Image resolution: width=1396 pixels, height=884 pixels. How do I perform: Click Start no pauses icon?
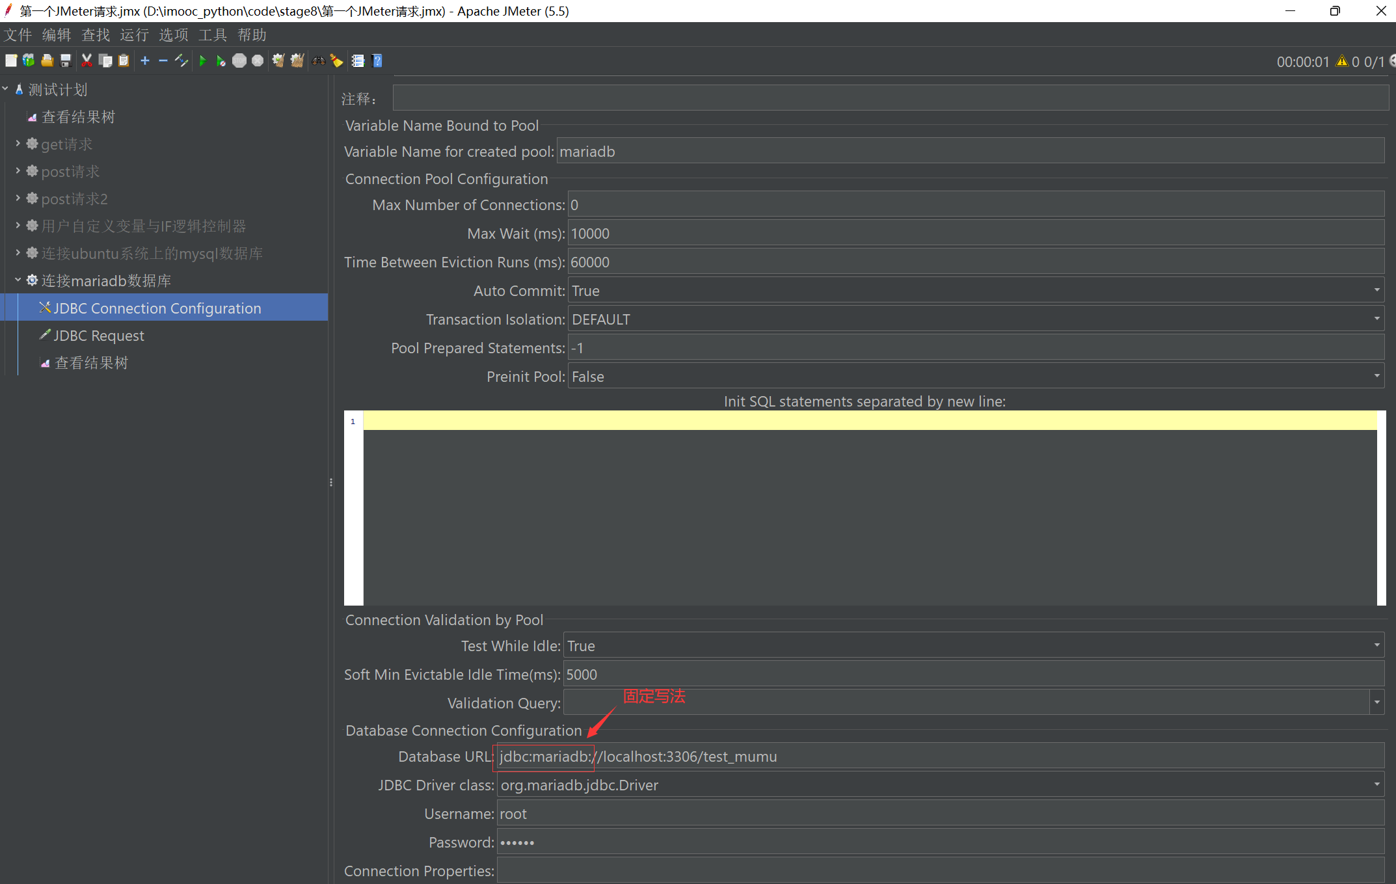point(221,60)
